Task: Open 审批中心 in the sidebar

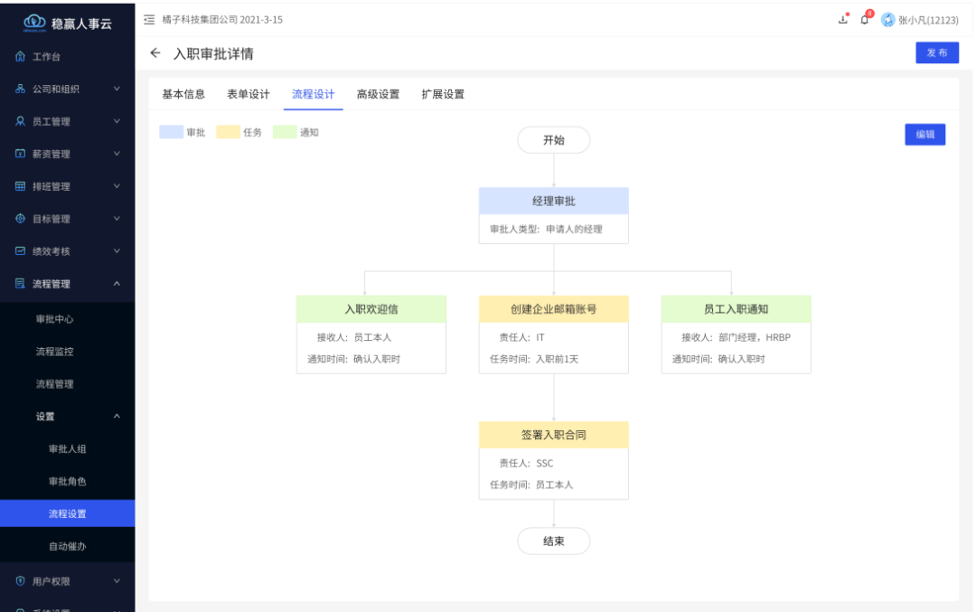Action: pyautogui.click(x=54, y=319)
